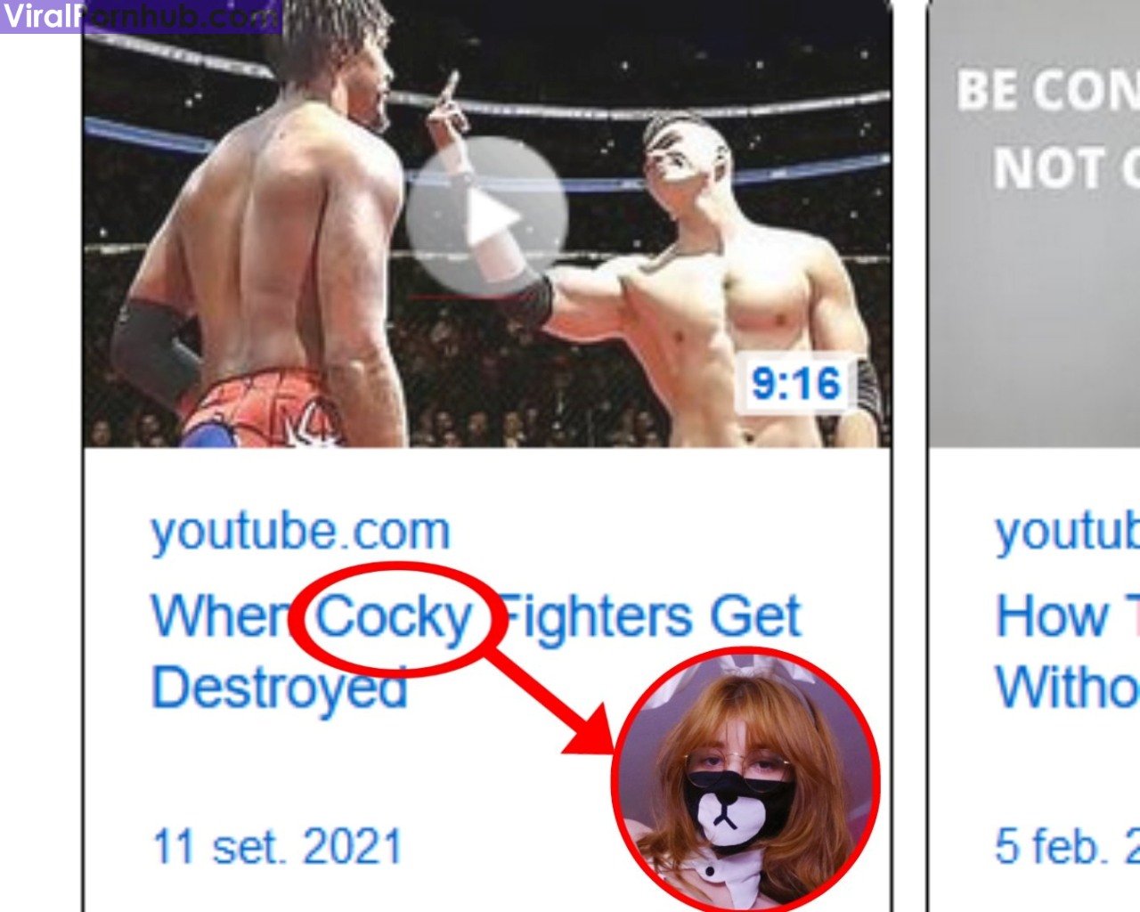Click the word 'Destroyed' in the video title
1140x912 pixels.
279,688
